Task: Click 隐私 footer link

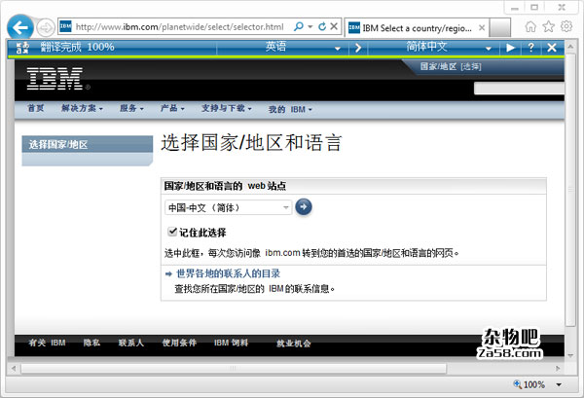Action: click(91, 343)
